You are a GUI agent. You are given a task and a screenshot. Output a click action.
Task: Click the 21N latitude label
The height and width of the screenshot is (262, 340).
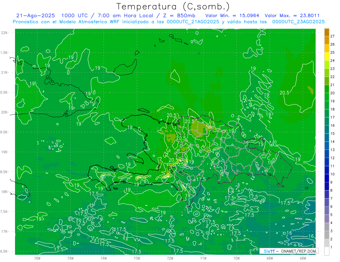5,72
